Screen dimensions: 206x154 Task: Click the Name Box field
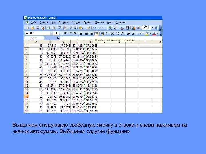point(34,38)
